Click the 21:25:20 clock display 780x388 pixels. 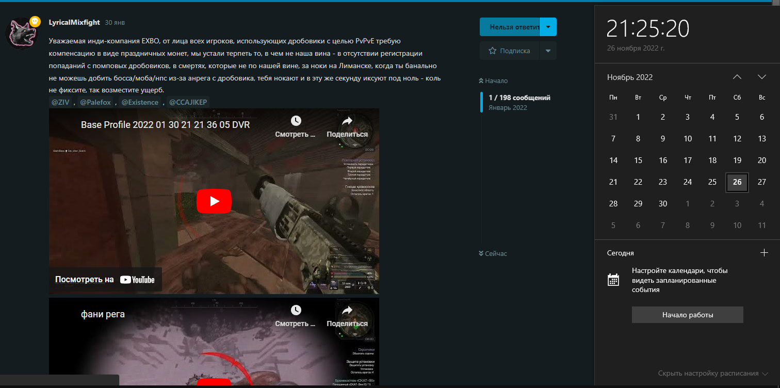pyautogui.click(x=648, y=28)
